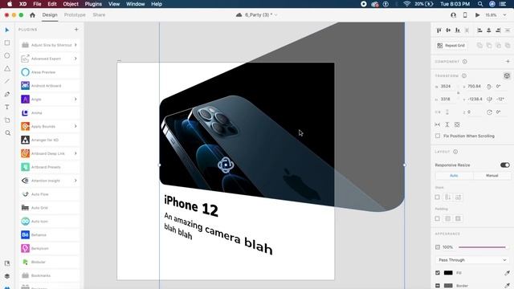This screenshot has width=514, height=289.
Task: Open the Alexa Preview plugin
Action: (x=50, y=72)
